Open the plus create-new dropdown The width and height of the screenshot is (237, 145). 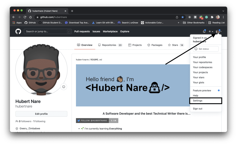pyautogui.click(x=211, y=31)
